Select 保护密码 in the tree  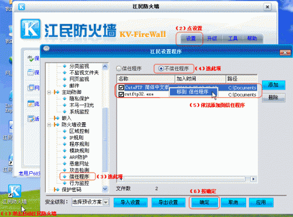71,190
